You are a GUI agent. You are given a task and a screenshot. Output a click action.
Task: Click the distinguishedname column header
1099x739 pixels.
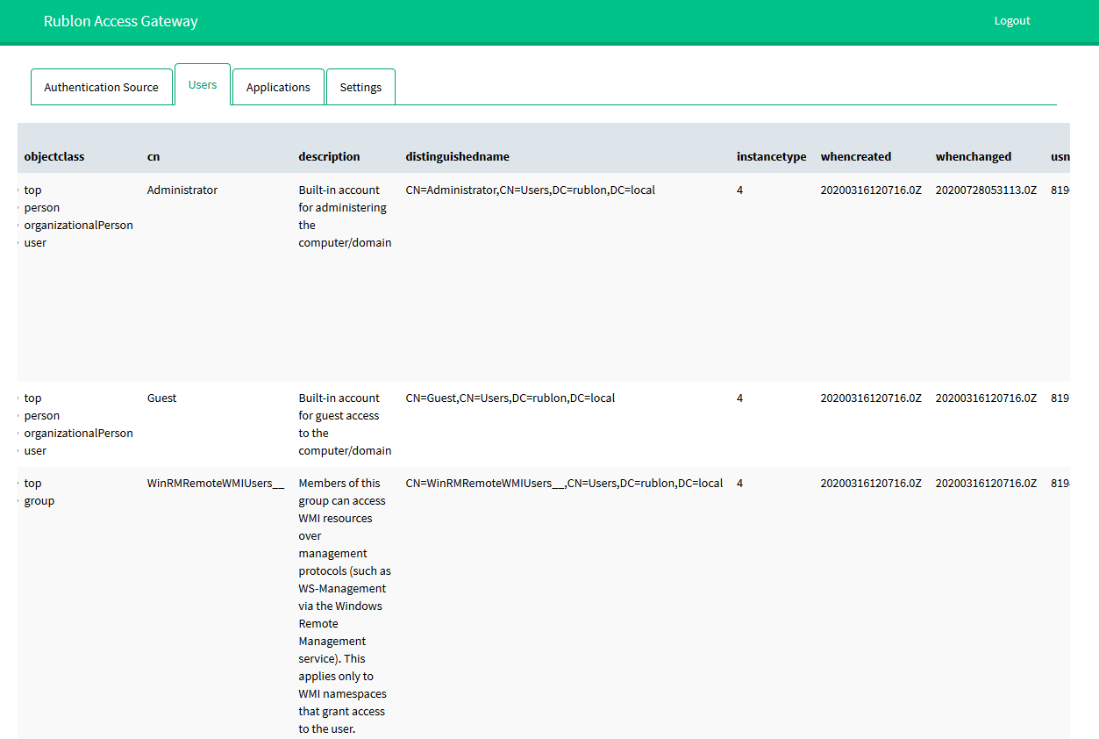pyautogui.click(x=457, y=157)
